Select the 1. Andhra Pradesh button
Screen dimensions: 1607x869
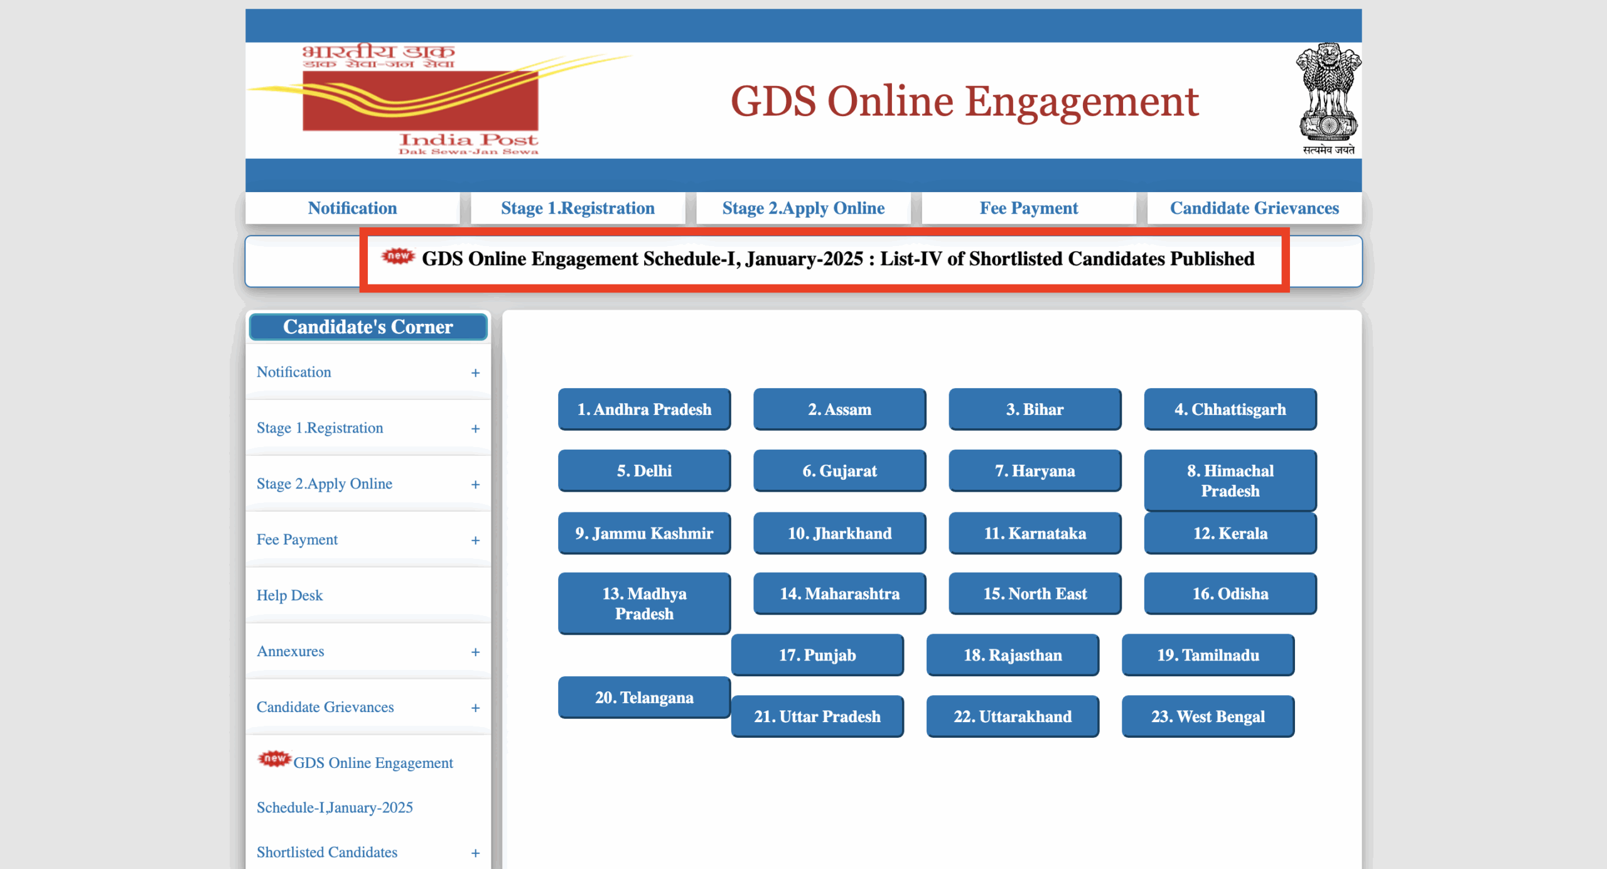(644, 409)
